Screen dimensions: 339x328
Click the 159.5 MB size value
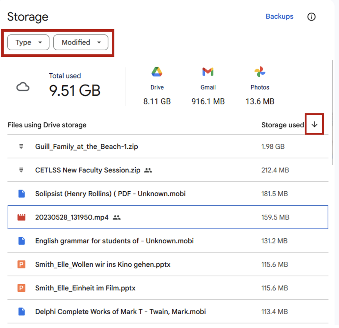275,217
